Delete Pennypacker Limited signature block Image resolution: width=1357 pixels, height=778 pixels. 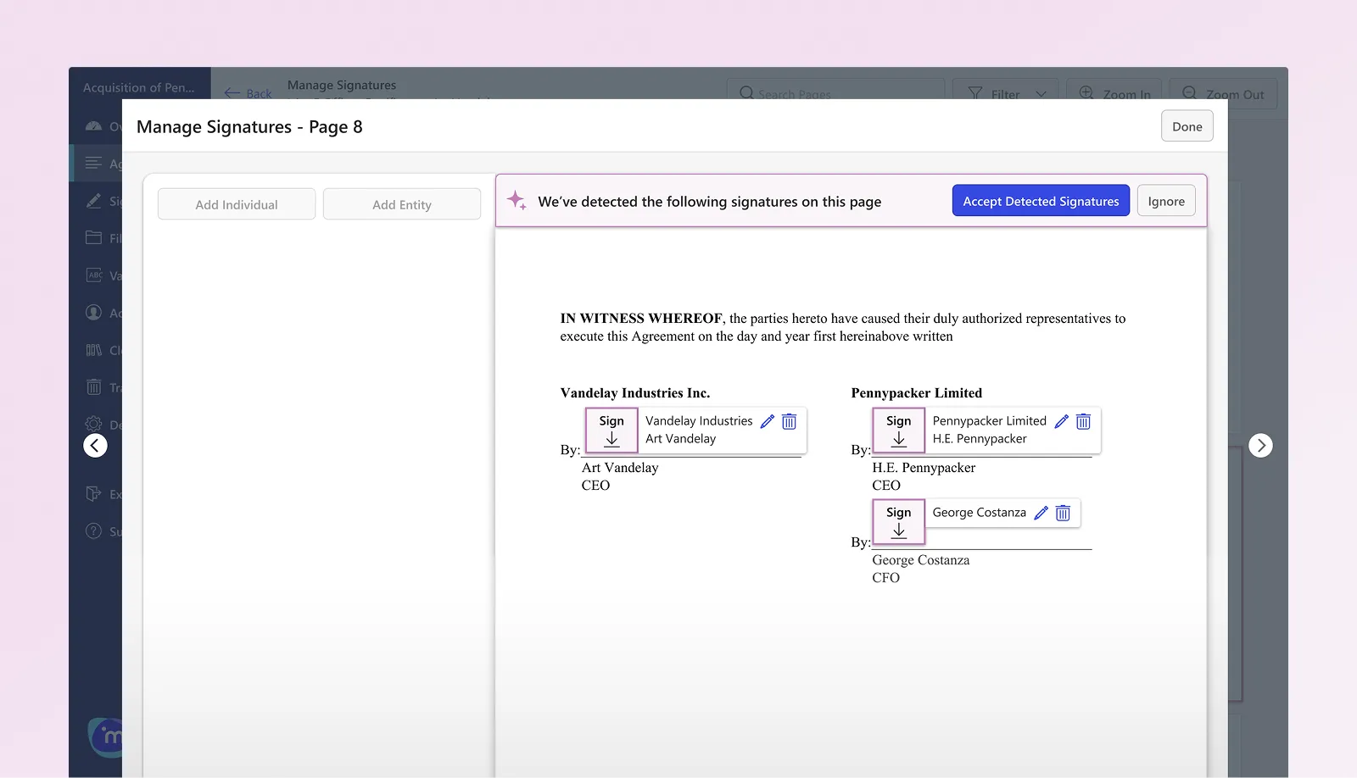pos(1083,421)
